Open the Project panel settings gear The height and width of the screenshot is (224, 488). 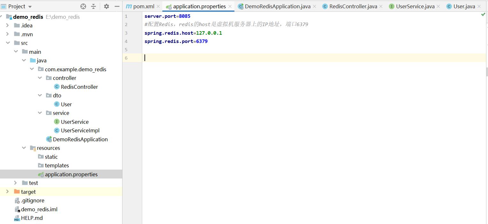pos(106,6)
